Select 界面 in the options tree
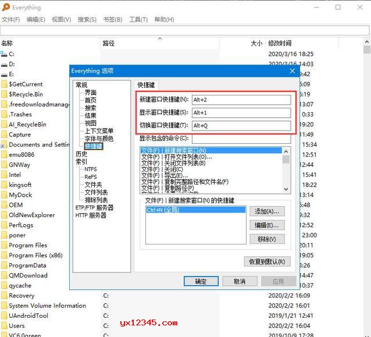Screen dimensions: 371x337 [x=91, y=93]
